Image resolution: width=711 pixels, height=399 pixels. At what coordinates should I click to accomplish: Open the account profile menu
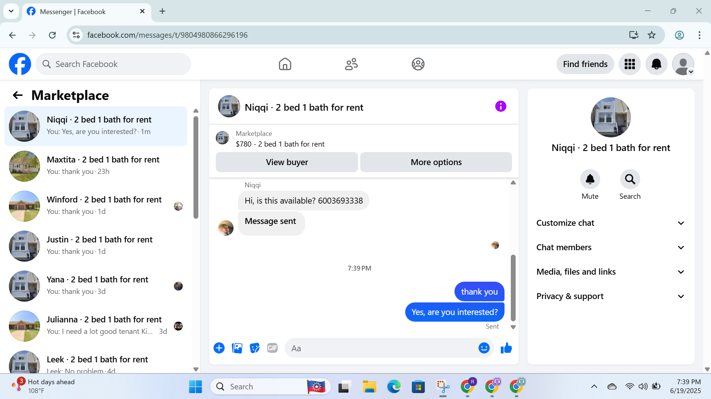(683, 64)
